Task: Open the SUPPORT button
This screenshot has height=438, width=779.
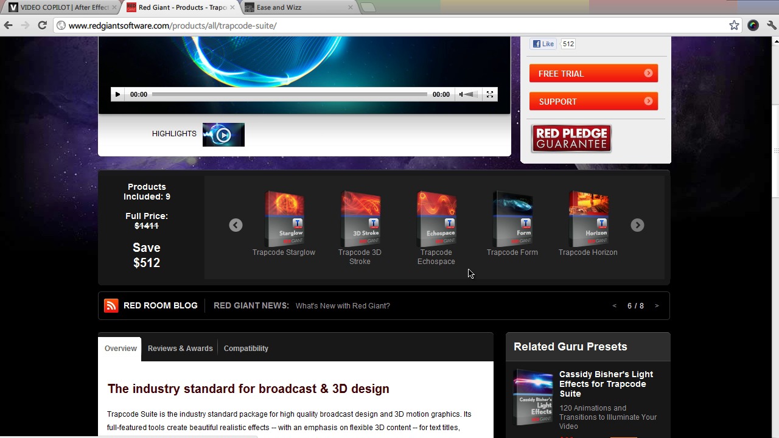Action: coord(593,102)
